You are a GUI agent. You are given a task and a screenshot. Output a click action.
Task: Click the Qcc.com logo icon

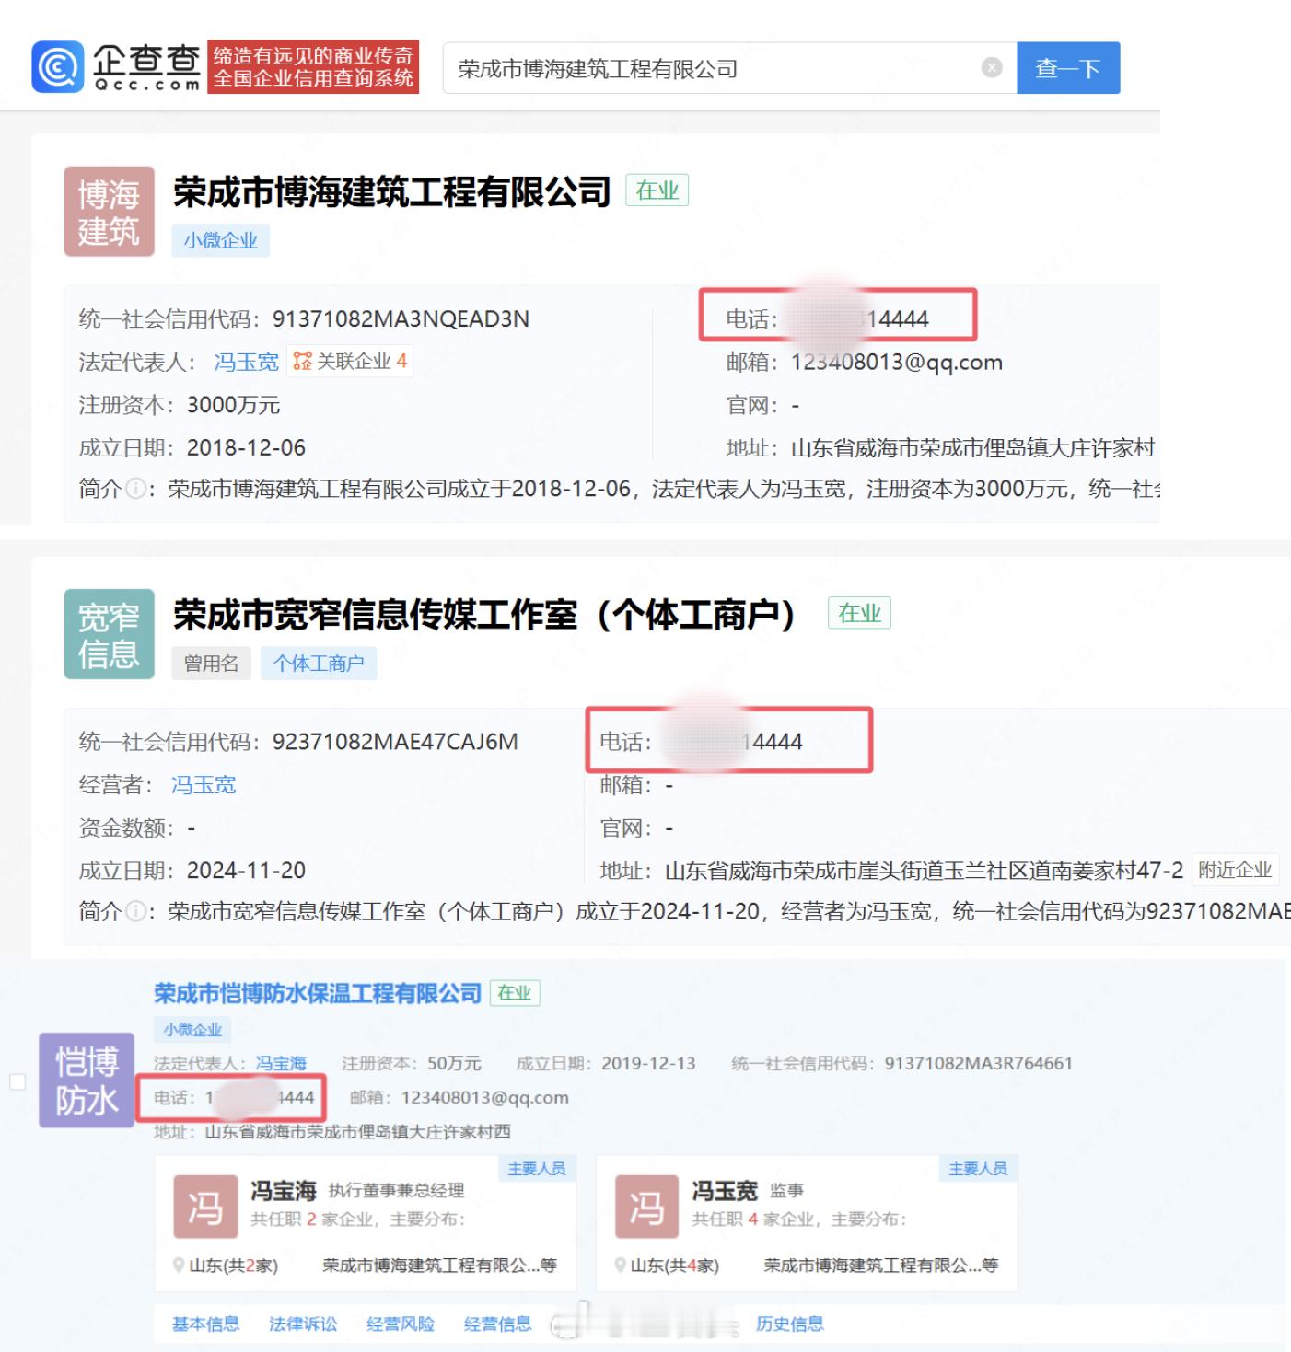(58, 67)
